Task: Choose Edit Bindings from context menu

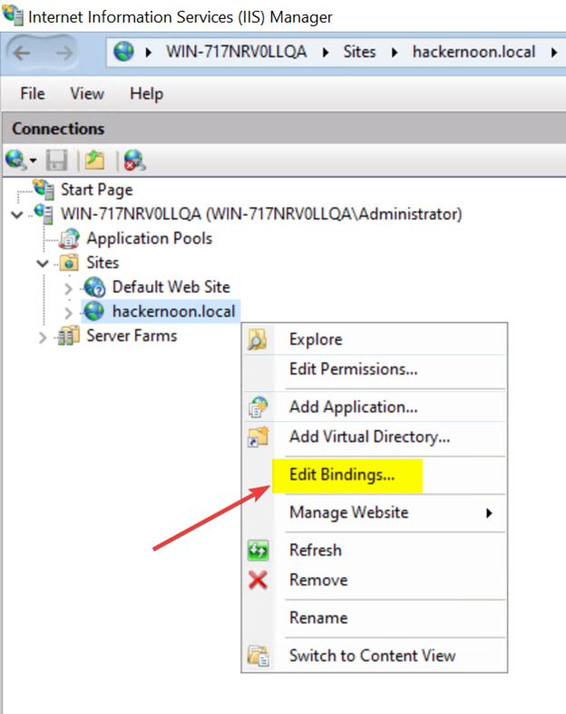Action: (342, 474)
